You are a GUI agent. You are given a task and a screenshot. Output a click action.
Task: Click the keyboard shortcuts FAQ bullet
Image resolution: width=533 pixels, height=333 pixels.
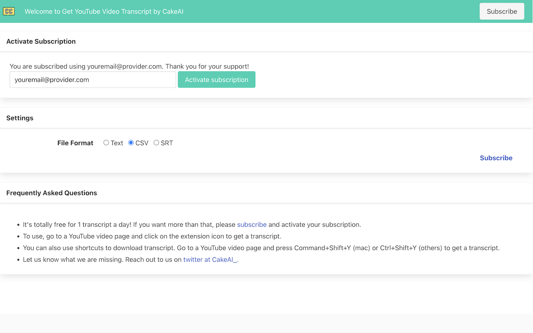click(261, 248)
